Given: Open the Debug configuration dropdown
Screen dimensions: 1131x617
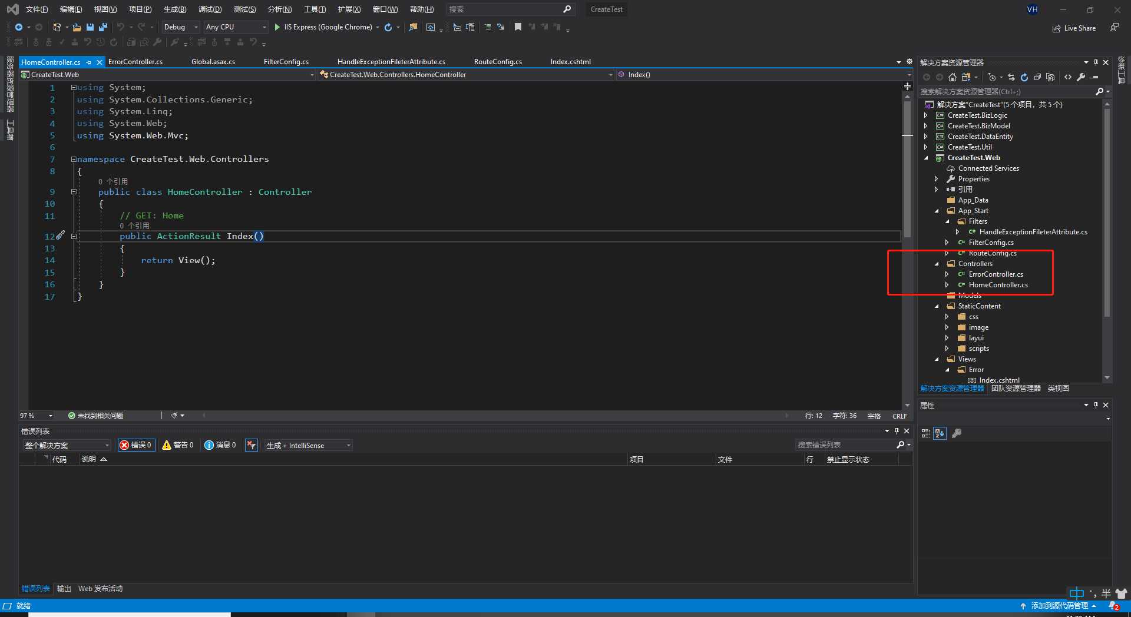Looking at the screenshot, I should (x=180, y=27).
